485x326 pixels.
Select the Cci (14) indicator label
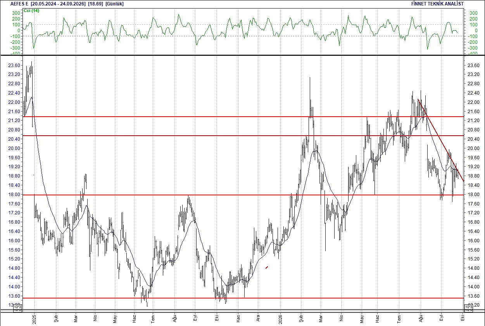coord(31,10)
